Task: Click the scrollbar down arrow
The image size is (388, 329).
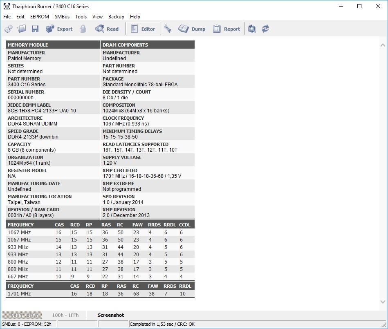Action: (383, 302)
